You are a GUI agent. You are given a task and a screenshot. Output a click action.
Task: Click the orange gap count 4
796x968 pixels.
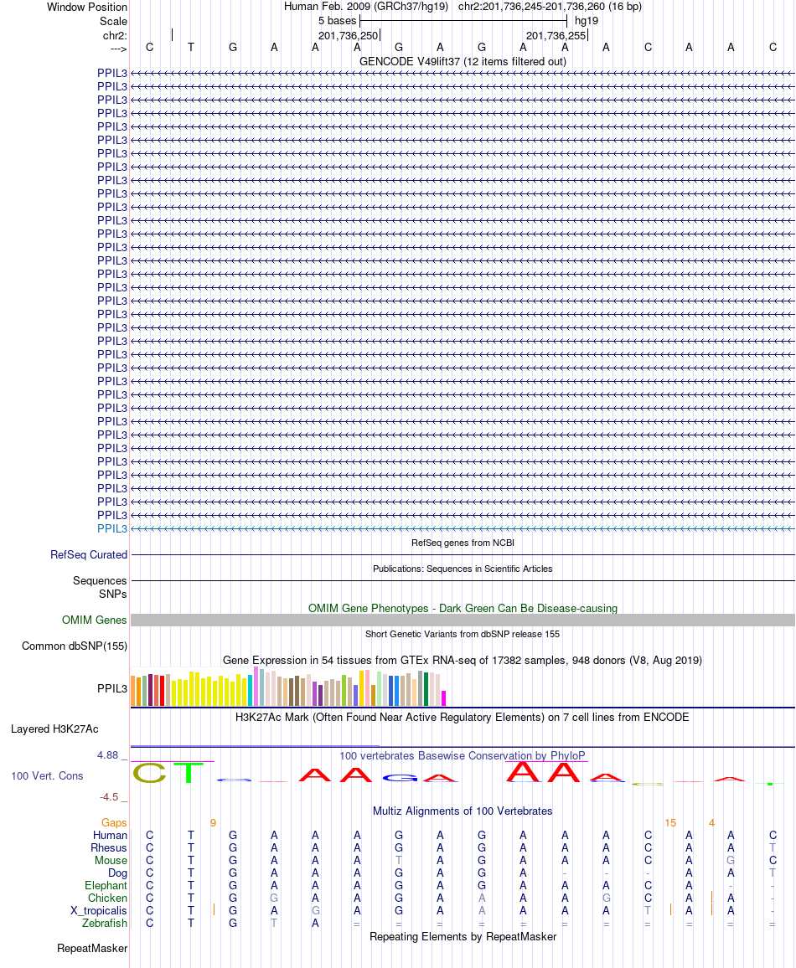tap(711, 823)
